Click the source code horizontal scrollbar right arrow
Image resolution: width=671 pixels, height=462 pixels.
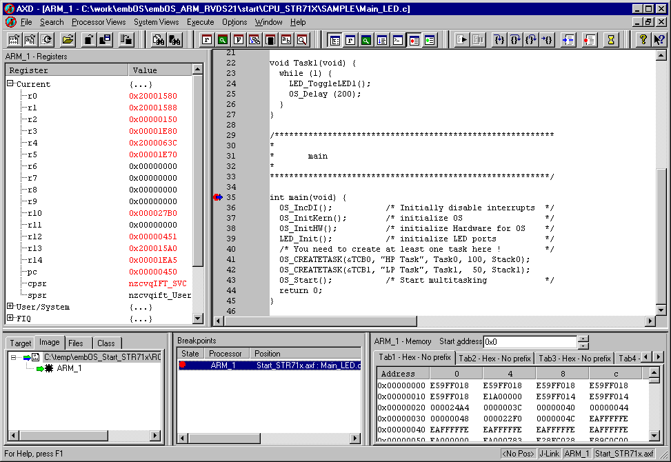[650, 321]
